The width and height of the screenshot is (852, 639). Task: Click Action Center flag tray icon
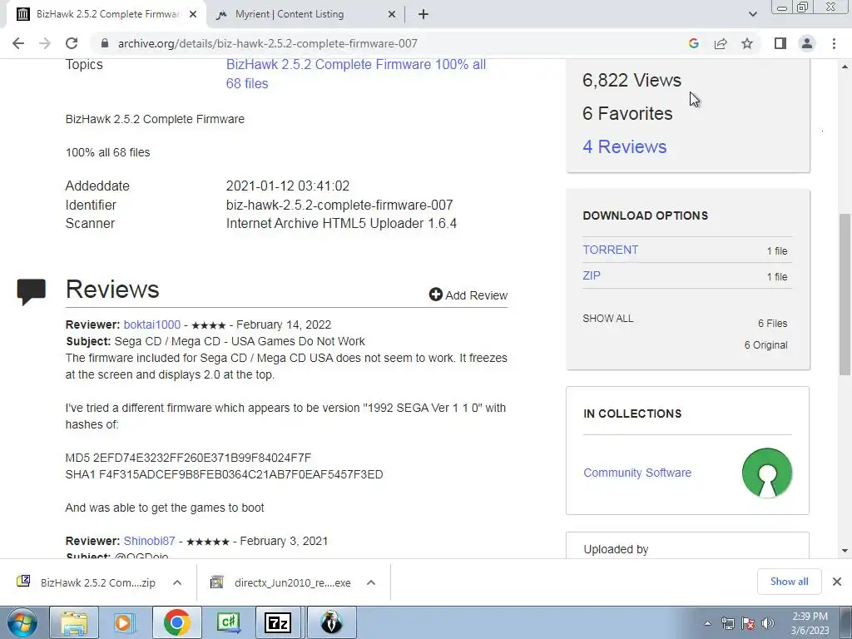748,623
